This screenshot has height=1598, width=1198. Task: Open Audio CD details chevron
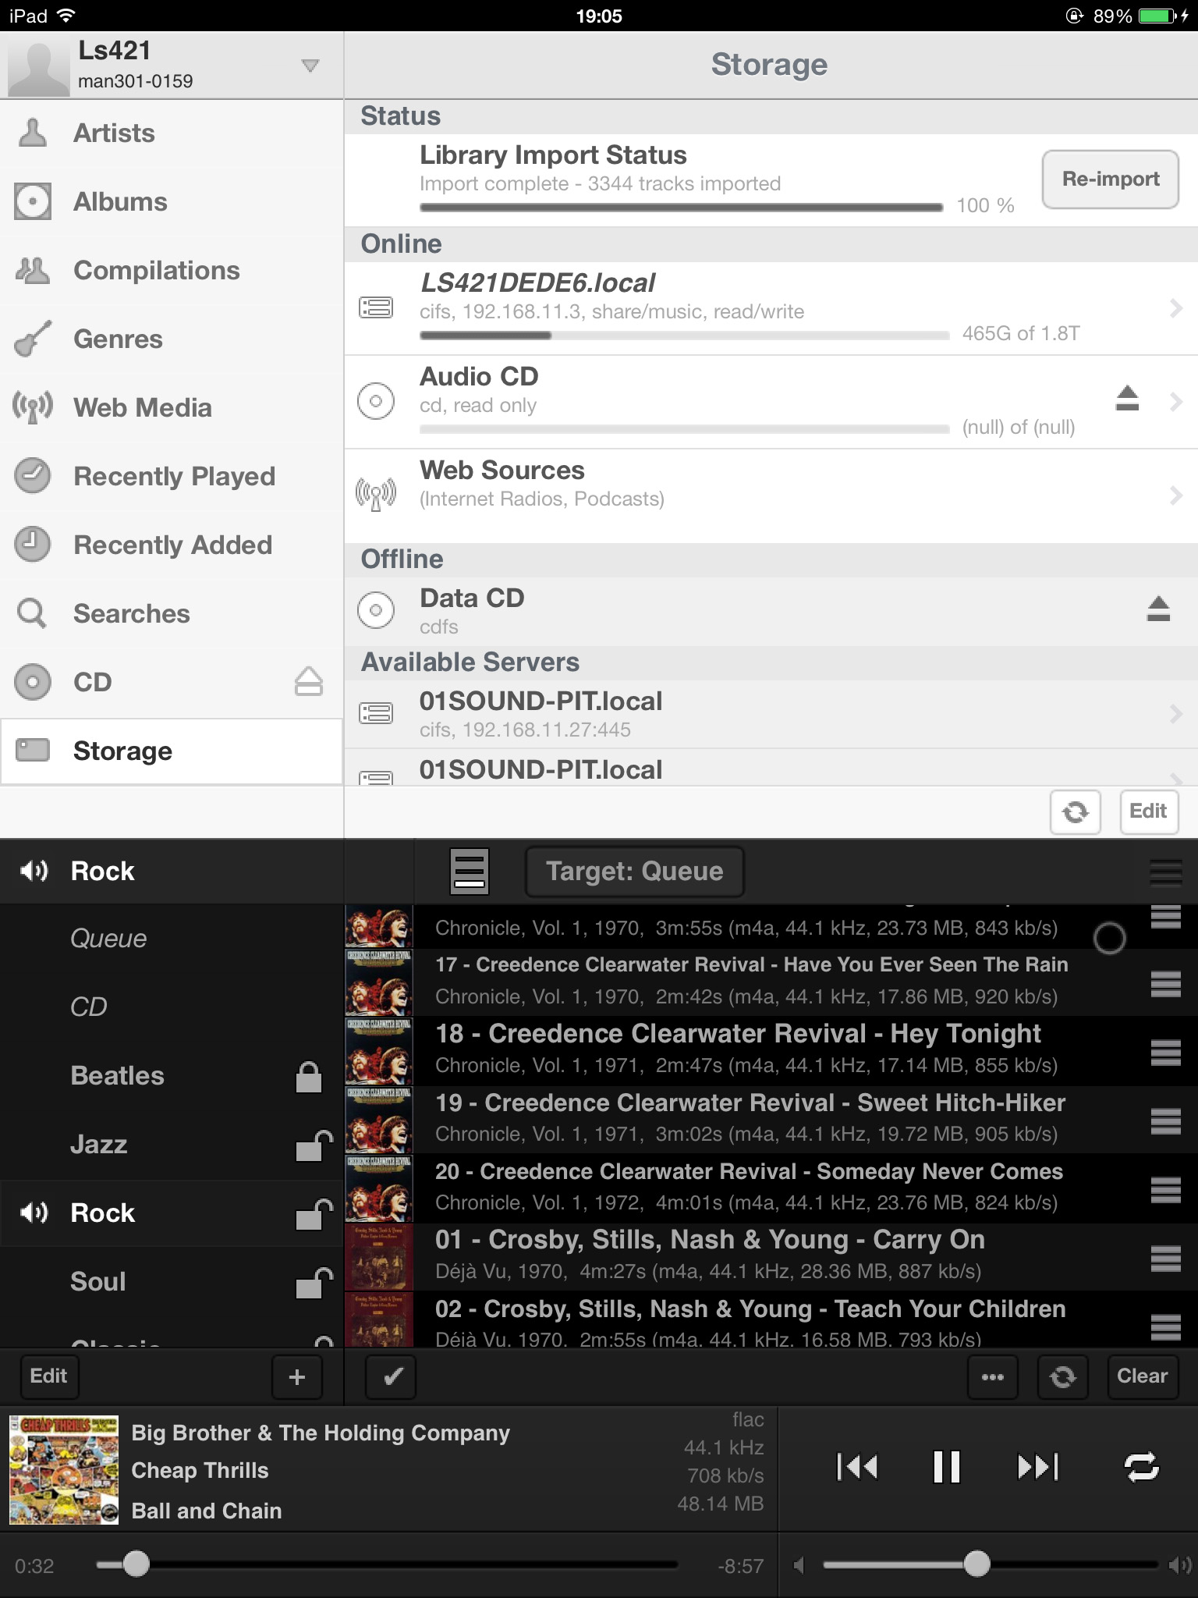coord(1175,402)
